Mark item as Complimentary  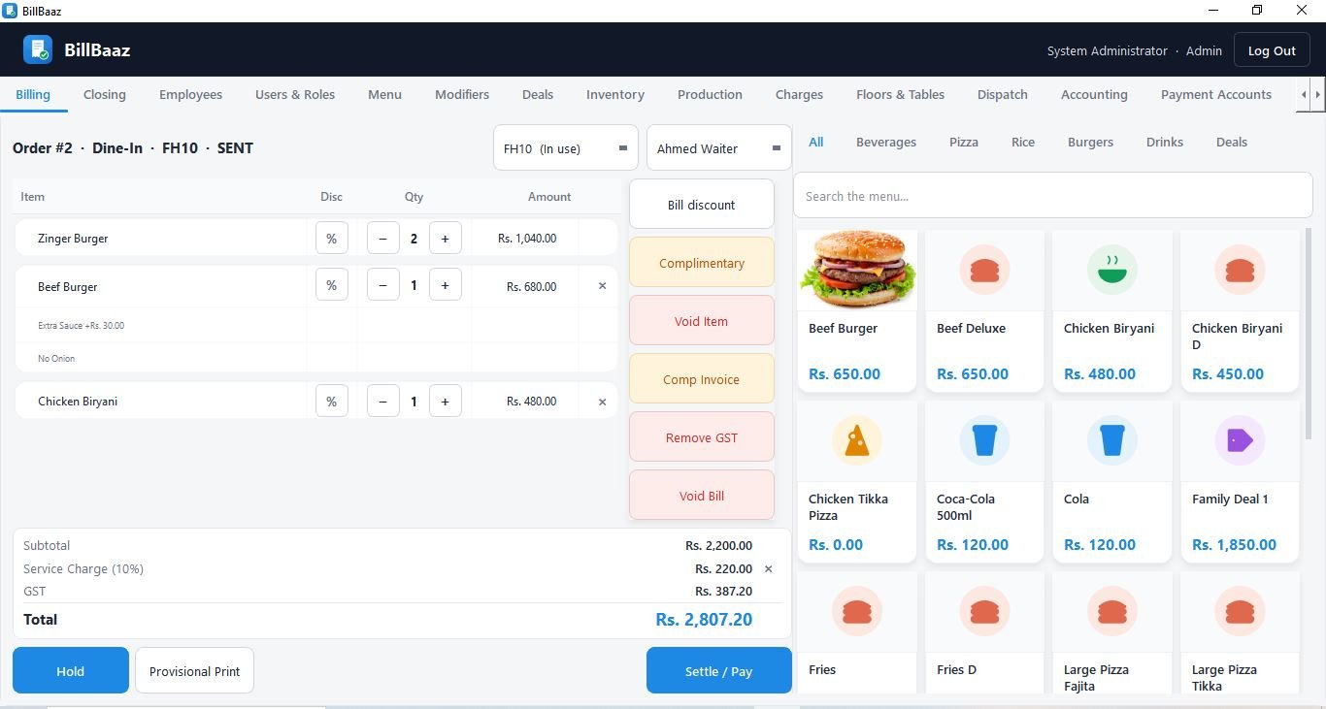coord(702,263)
